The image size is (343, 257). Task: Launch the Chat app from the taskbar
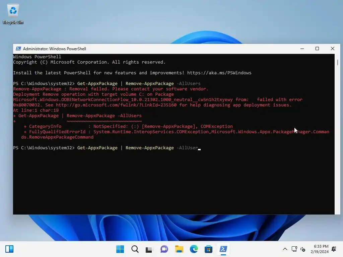tap(164, 249)
